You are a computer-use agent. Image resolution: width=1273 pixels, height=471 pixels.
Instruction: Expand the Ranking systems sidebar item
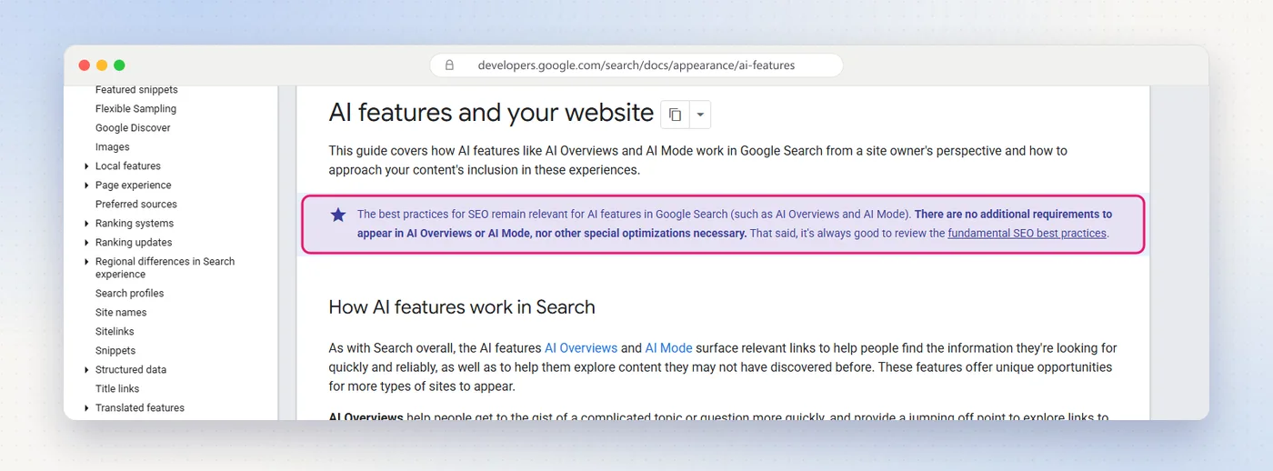pos(86,224)
